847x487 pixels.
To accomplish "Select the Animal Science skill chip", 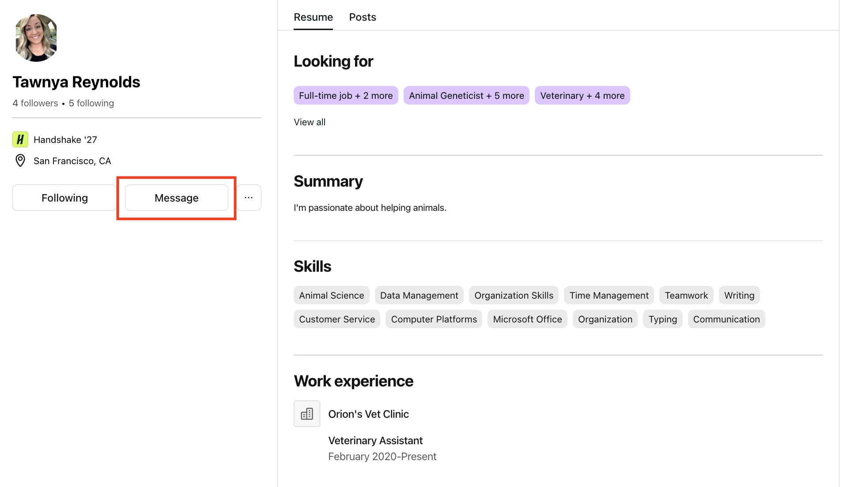I will (x=332, y=295).
